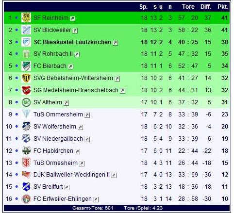Click the Diff. column header

pyautogui.click(x=206, y=7)
